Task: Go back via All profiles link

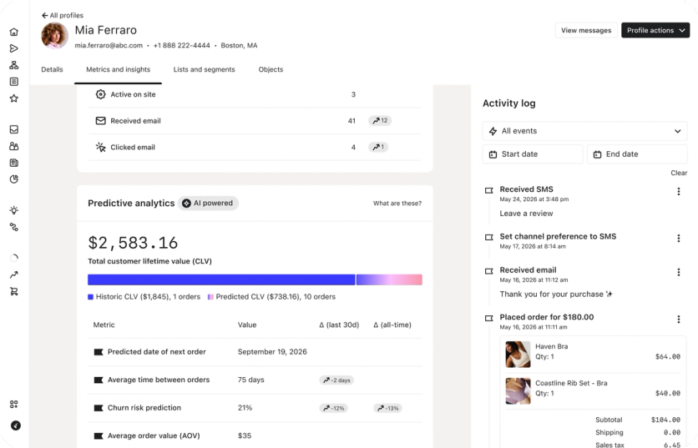Action: click(x=63, y=15)
